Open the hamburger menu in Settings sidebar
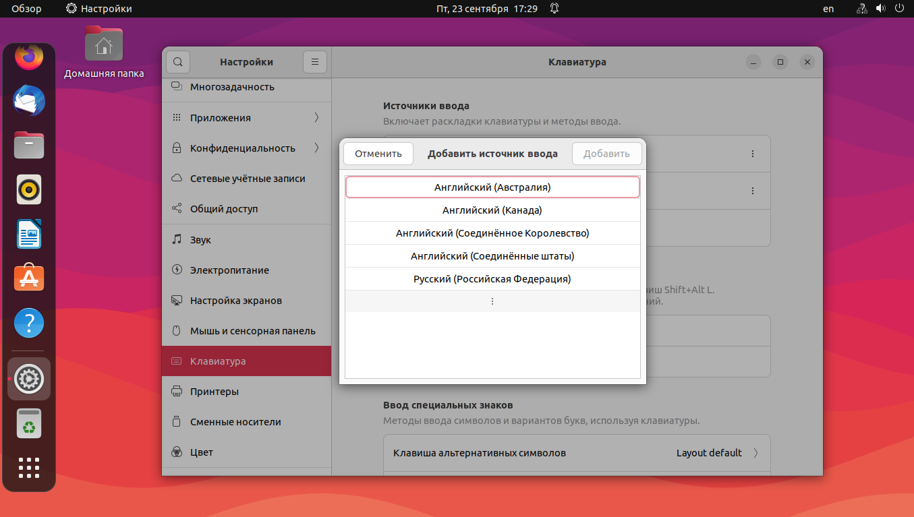 coord(314,62)
